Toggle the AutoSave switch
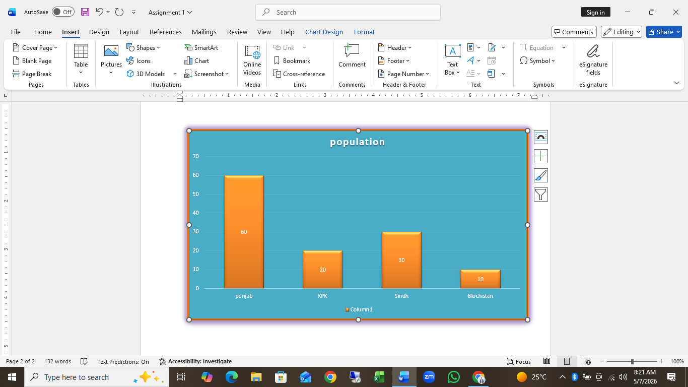 click(63, 12)
